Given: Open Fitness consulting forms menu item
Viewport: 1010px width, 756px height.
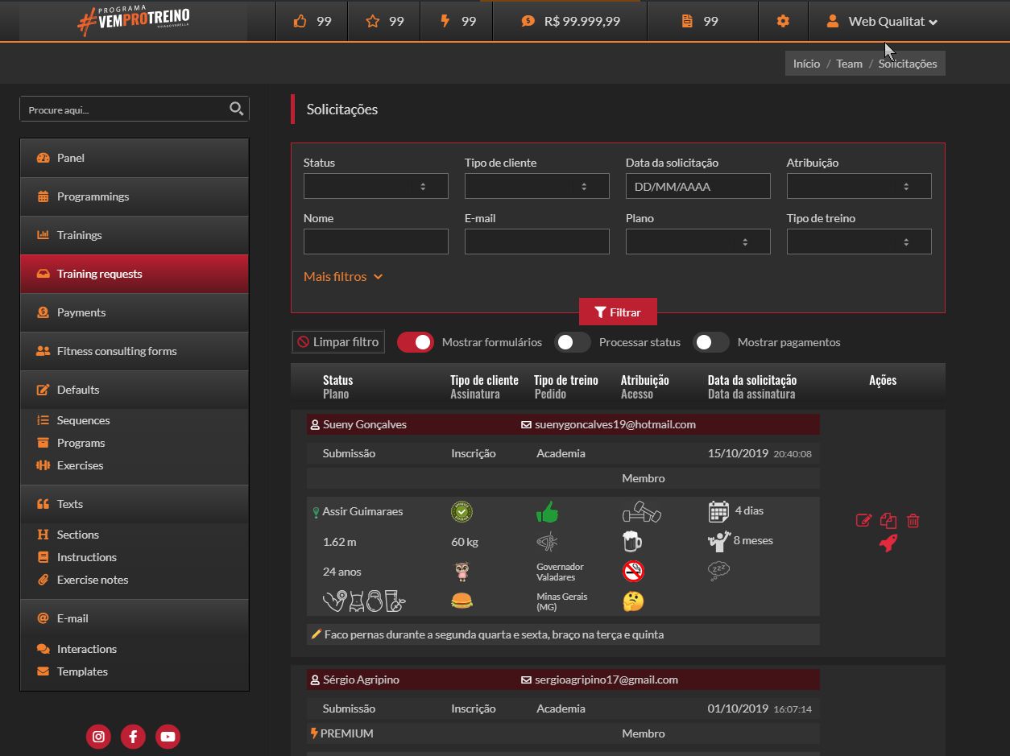Looking at the screenshot, I should pos(116,351).
